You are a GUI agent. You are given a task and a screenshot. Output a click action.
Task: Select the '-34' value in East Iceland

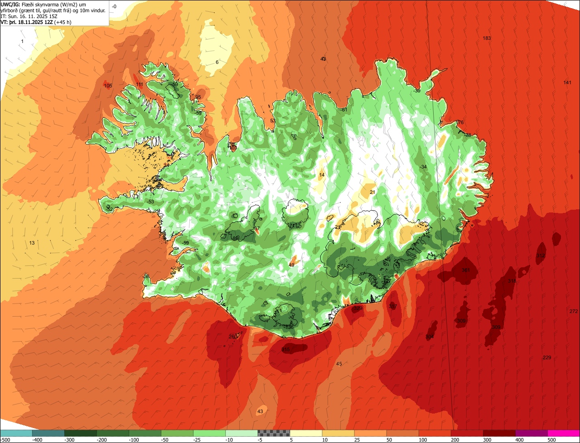pyautogui.click(x=423, y=167)
